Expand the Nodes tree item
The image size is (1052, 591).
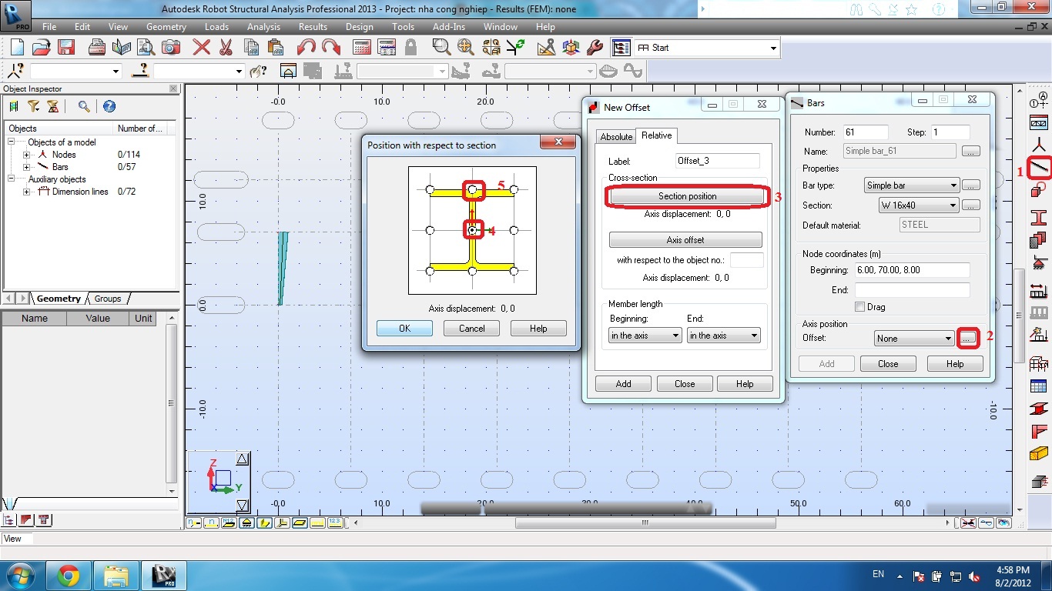[27, 155]
